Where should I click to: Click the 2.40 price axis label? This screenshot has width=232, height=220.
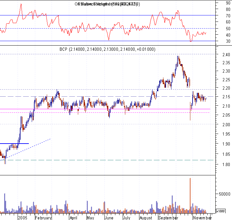pos(226,55)
